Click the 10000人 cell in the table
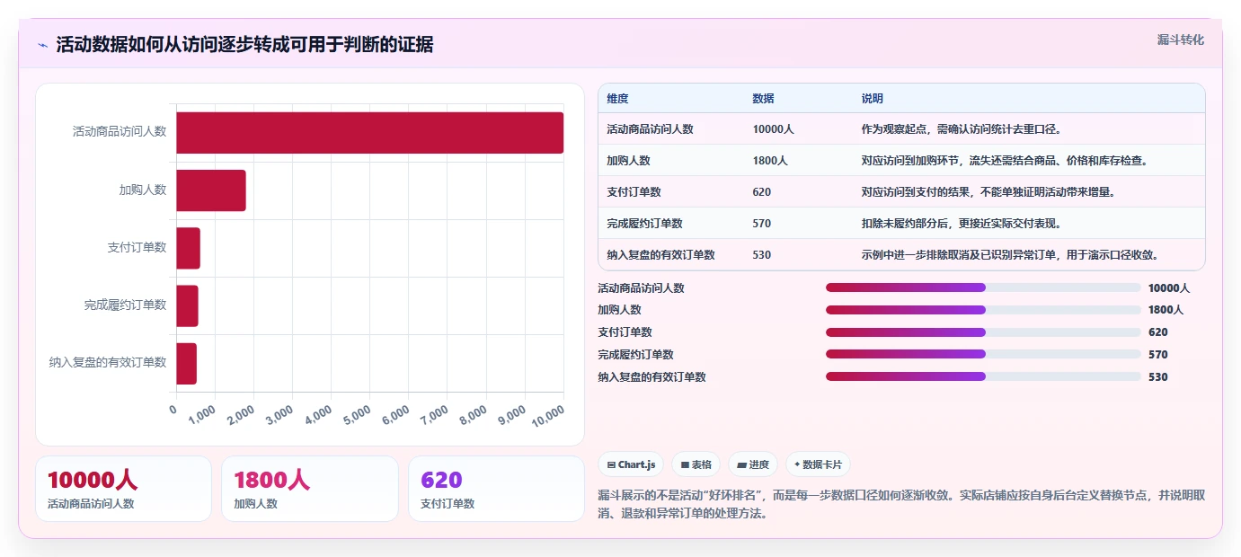 coord(773,128)
